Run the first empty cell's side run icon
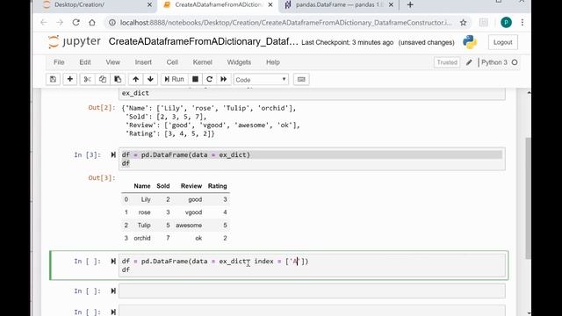 point(113,291)
